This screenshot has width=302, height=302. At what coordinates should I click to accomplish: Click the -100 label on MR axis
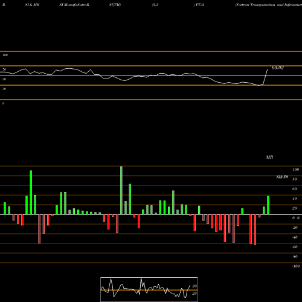tap(296, 266)
